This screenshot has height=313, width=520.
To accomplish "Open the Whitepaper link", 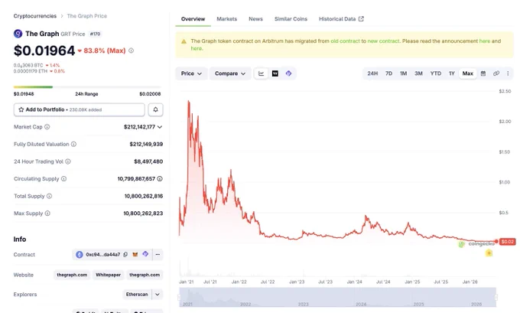I will tap(108, 275).
